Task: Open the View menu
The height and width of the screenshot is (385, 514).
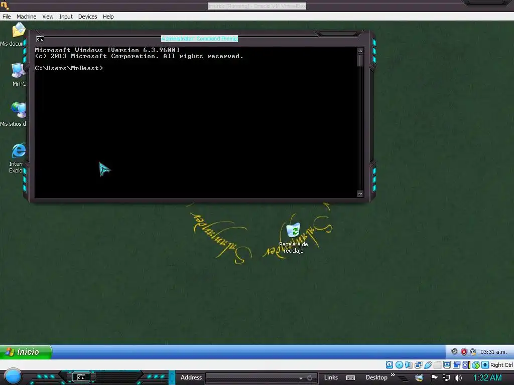Action: tap(48, 17)
